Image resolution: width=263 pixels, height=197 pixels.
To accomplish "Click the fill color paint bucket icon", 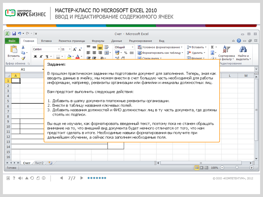I will [69, 56].
